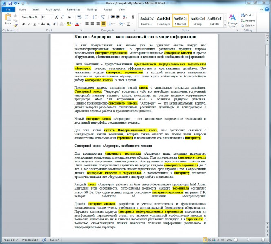The width and height of the screenshot is (271, 244).
Task: Click the Bullets list icon
Action: pos(88,17)
